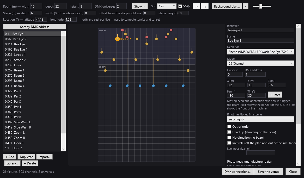Remove background plan with x button
This screenshot has width=304, height=178.
(x=245, y=7)
